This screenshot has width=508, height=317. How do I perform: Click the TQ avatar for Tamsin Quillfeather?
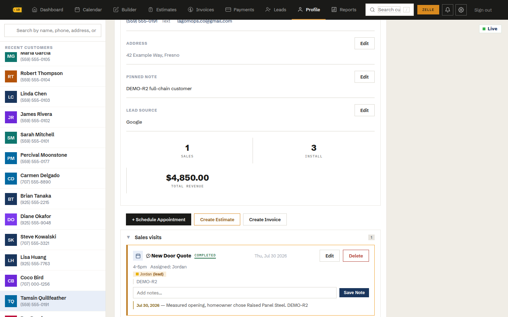point(11,301)
